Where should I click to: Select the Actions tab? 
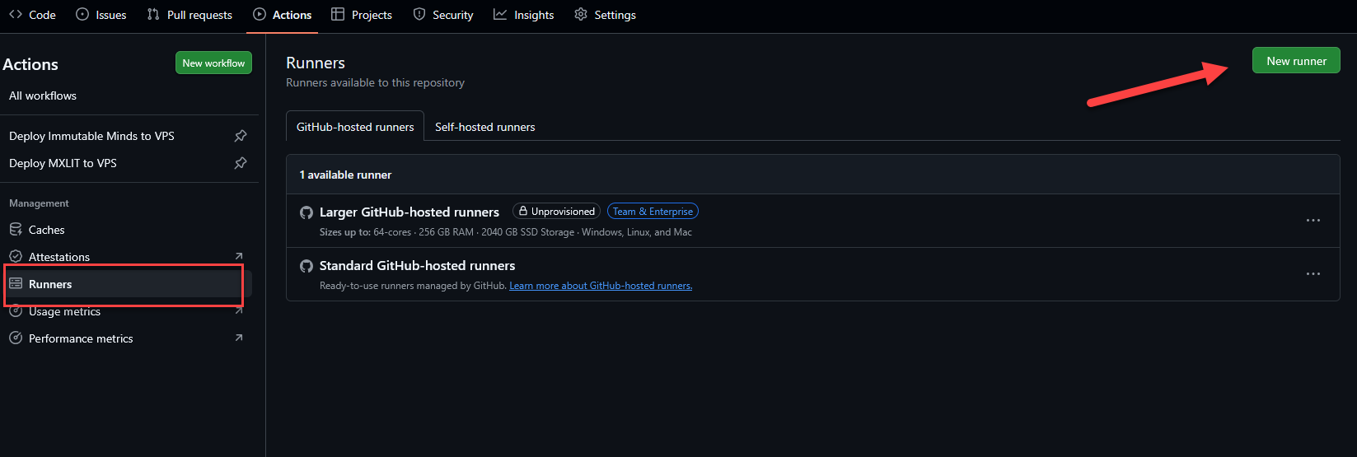[283, 15]
